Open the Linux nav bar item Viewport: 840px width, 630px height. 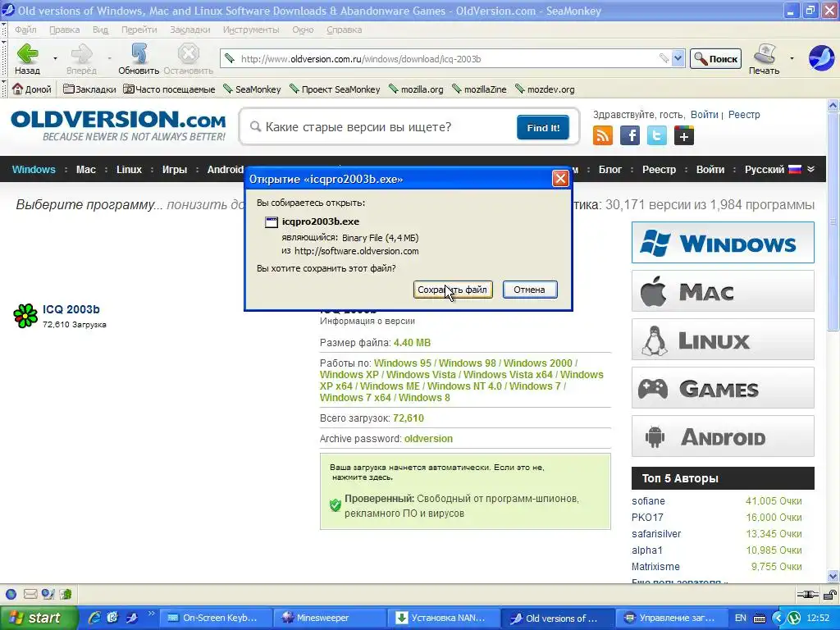[x=129, y=169]
